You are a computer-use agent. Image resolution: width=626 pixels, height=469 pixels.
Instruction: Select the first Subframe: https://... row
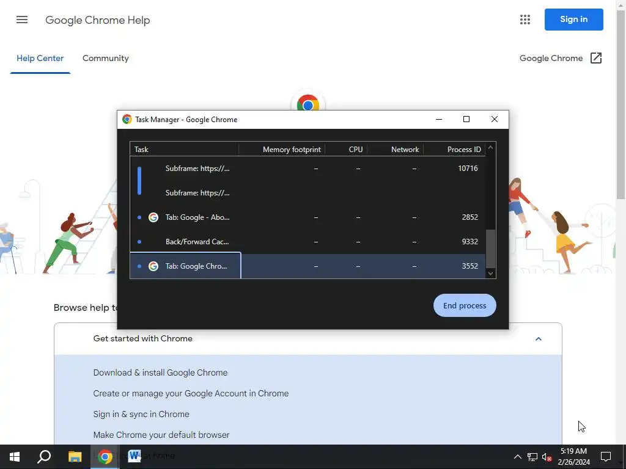coord(307,169)
